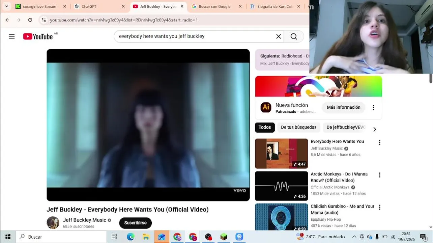
Task: Open the Jeff Buckley Music channel name
Action: click(85, 220)
